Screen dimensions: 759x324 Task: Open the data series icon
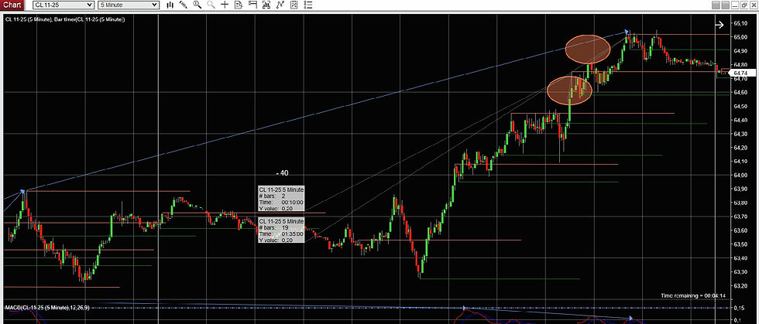click(x=266, y=5)
